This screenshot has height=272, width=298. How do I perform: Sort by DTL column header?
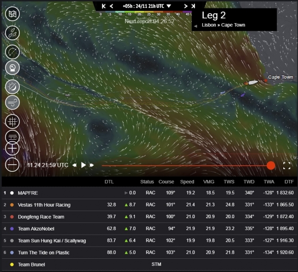109,182
